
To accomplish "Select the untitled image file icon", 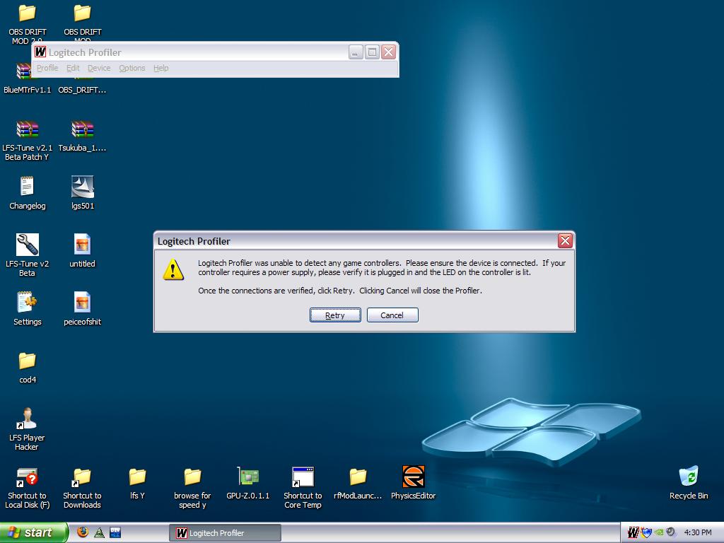I will pyautogui.click(x=82, y=244).
